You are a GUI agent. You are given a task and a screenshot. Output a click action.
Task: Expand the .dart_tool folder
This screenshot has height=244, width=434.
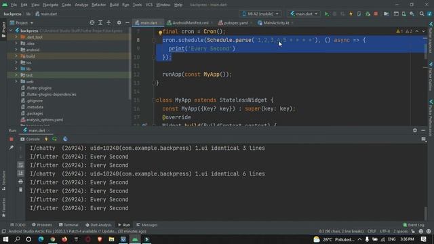pyautogui.click(x=16, y=37)
